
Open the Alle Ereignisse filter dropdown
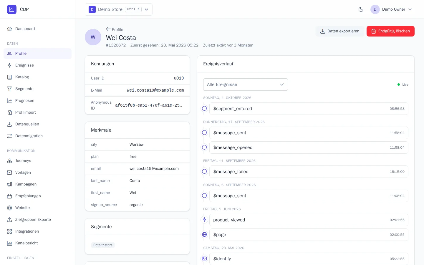tap(246, 85)
